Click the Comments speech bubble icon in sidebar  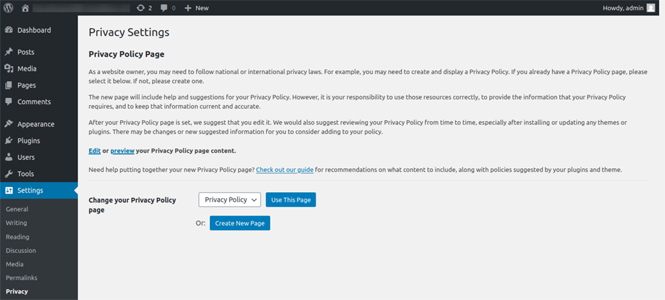pos(8,101)
